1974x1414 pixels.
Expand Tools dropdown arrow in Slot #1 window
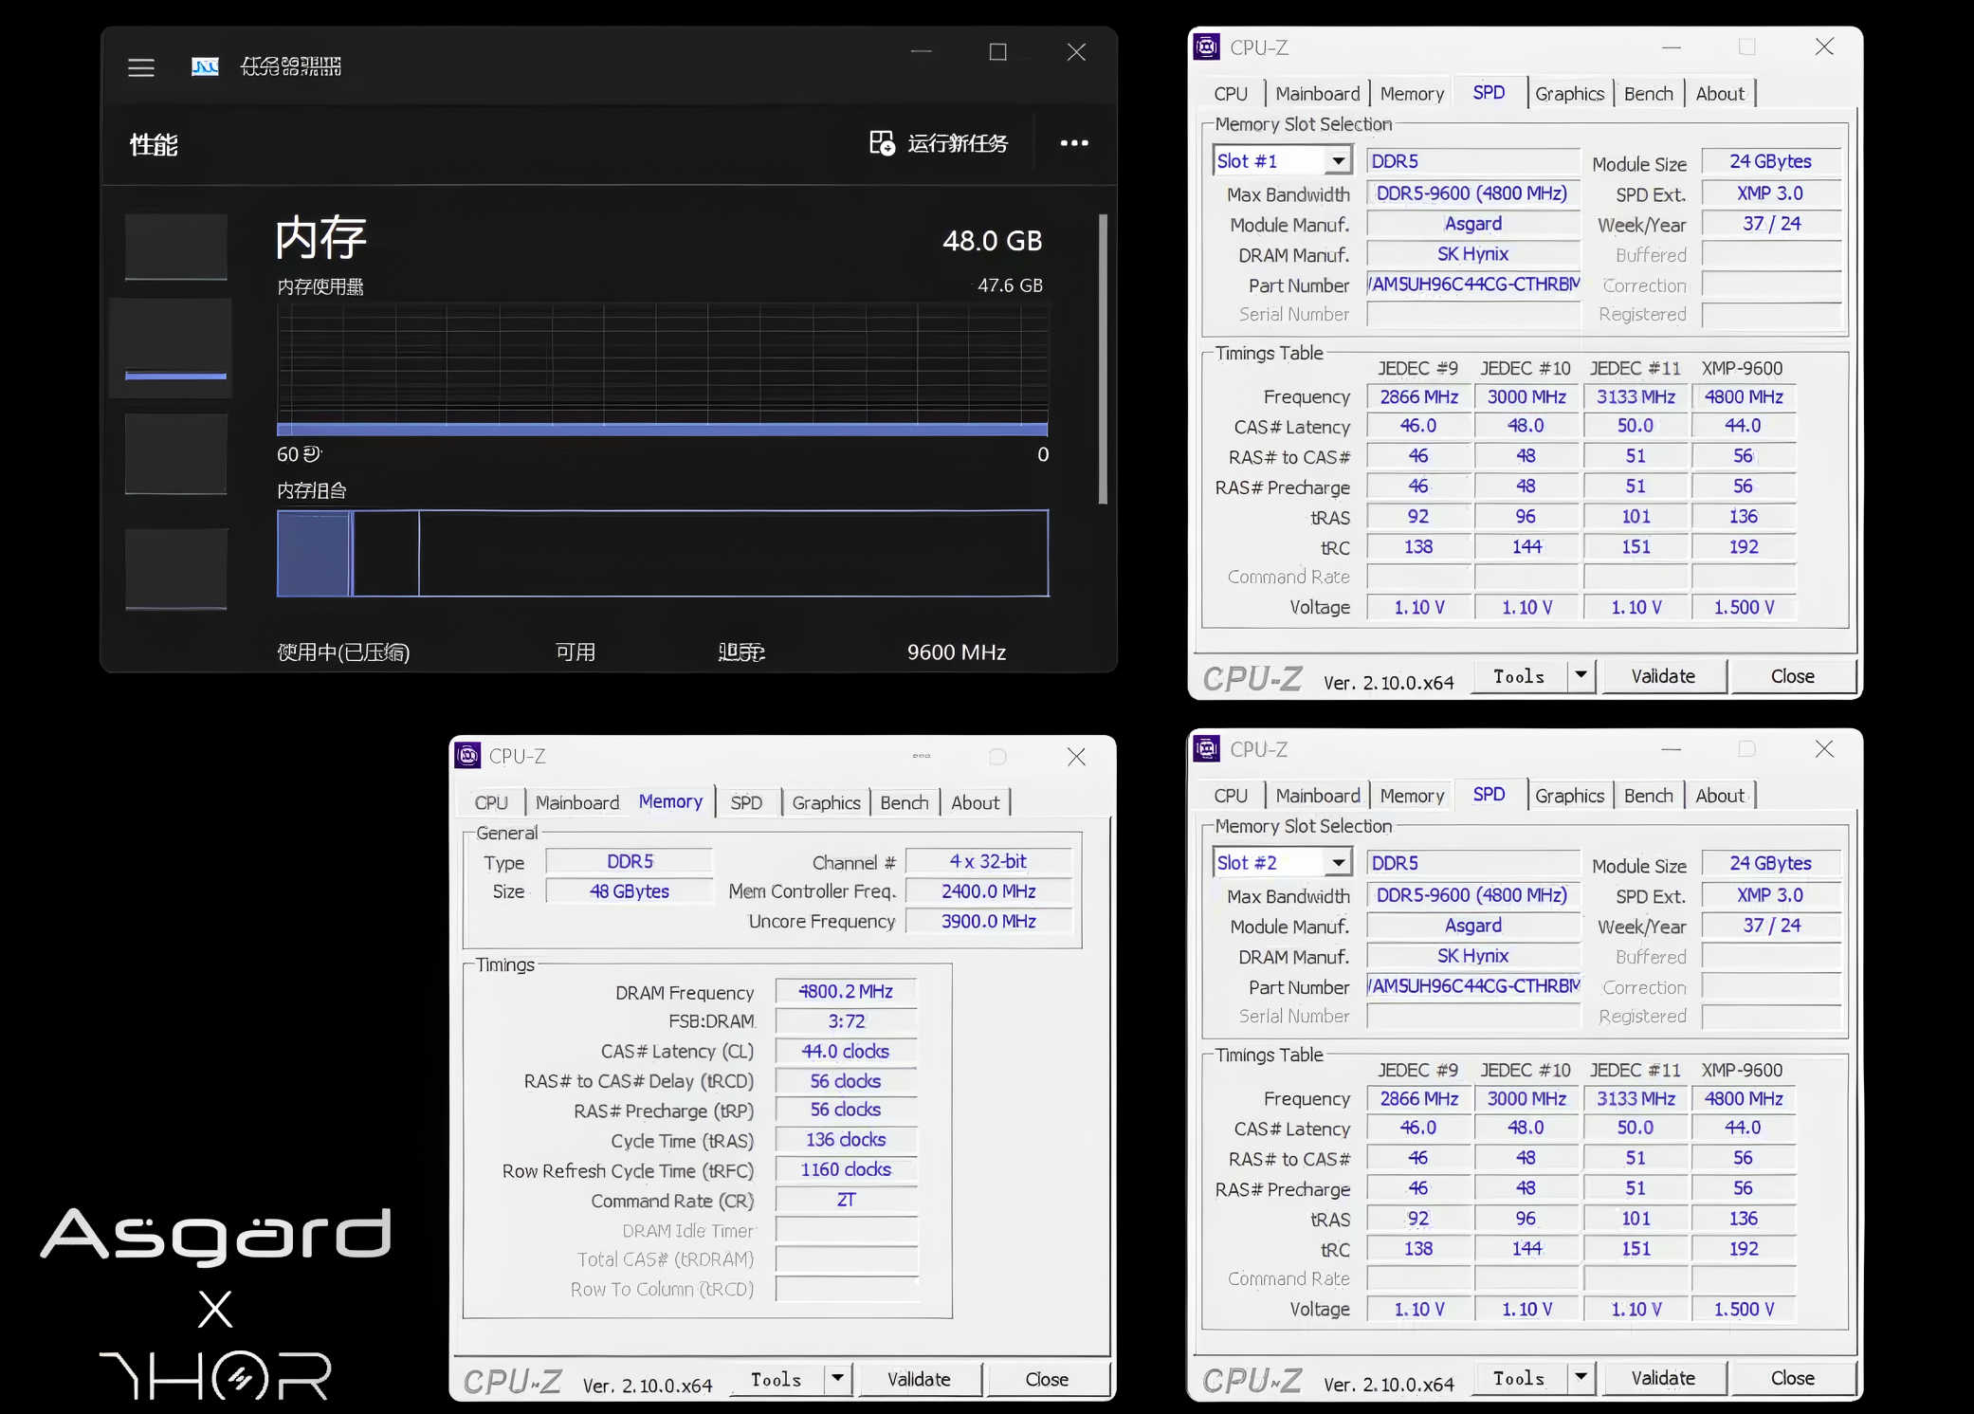point(1581,675)
